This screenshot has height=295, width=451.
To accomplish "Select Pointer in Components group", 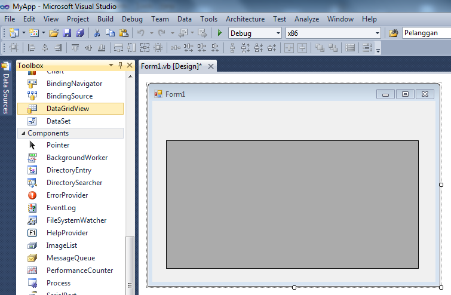I will [x=70, y=145].
